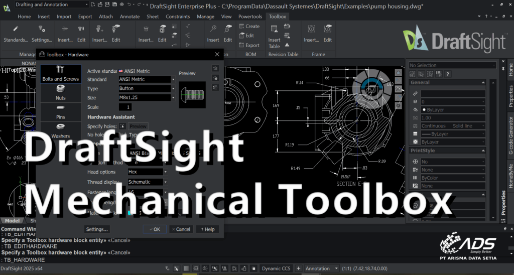Image resolution: width=514 pixels, height=275 pixels.
Task: Select the Toolbox ribbon tab
Action: point(277,17)
